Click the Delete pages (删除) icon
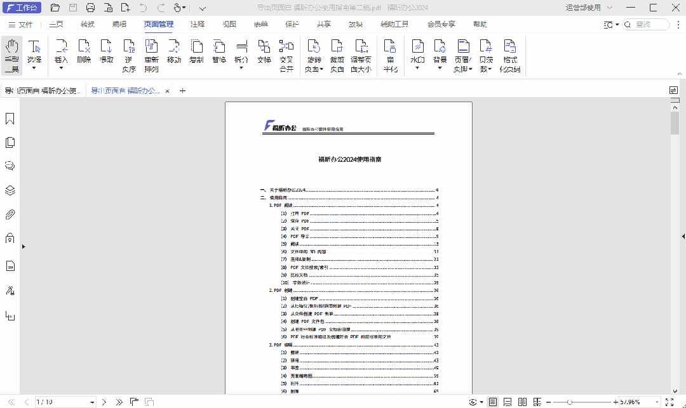The width and height of the screenshot is (686, 408). (84, 51)
